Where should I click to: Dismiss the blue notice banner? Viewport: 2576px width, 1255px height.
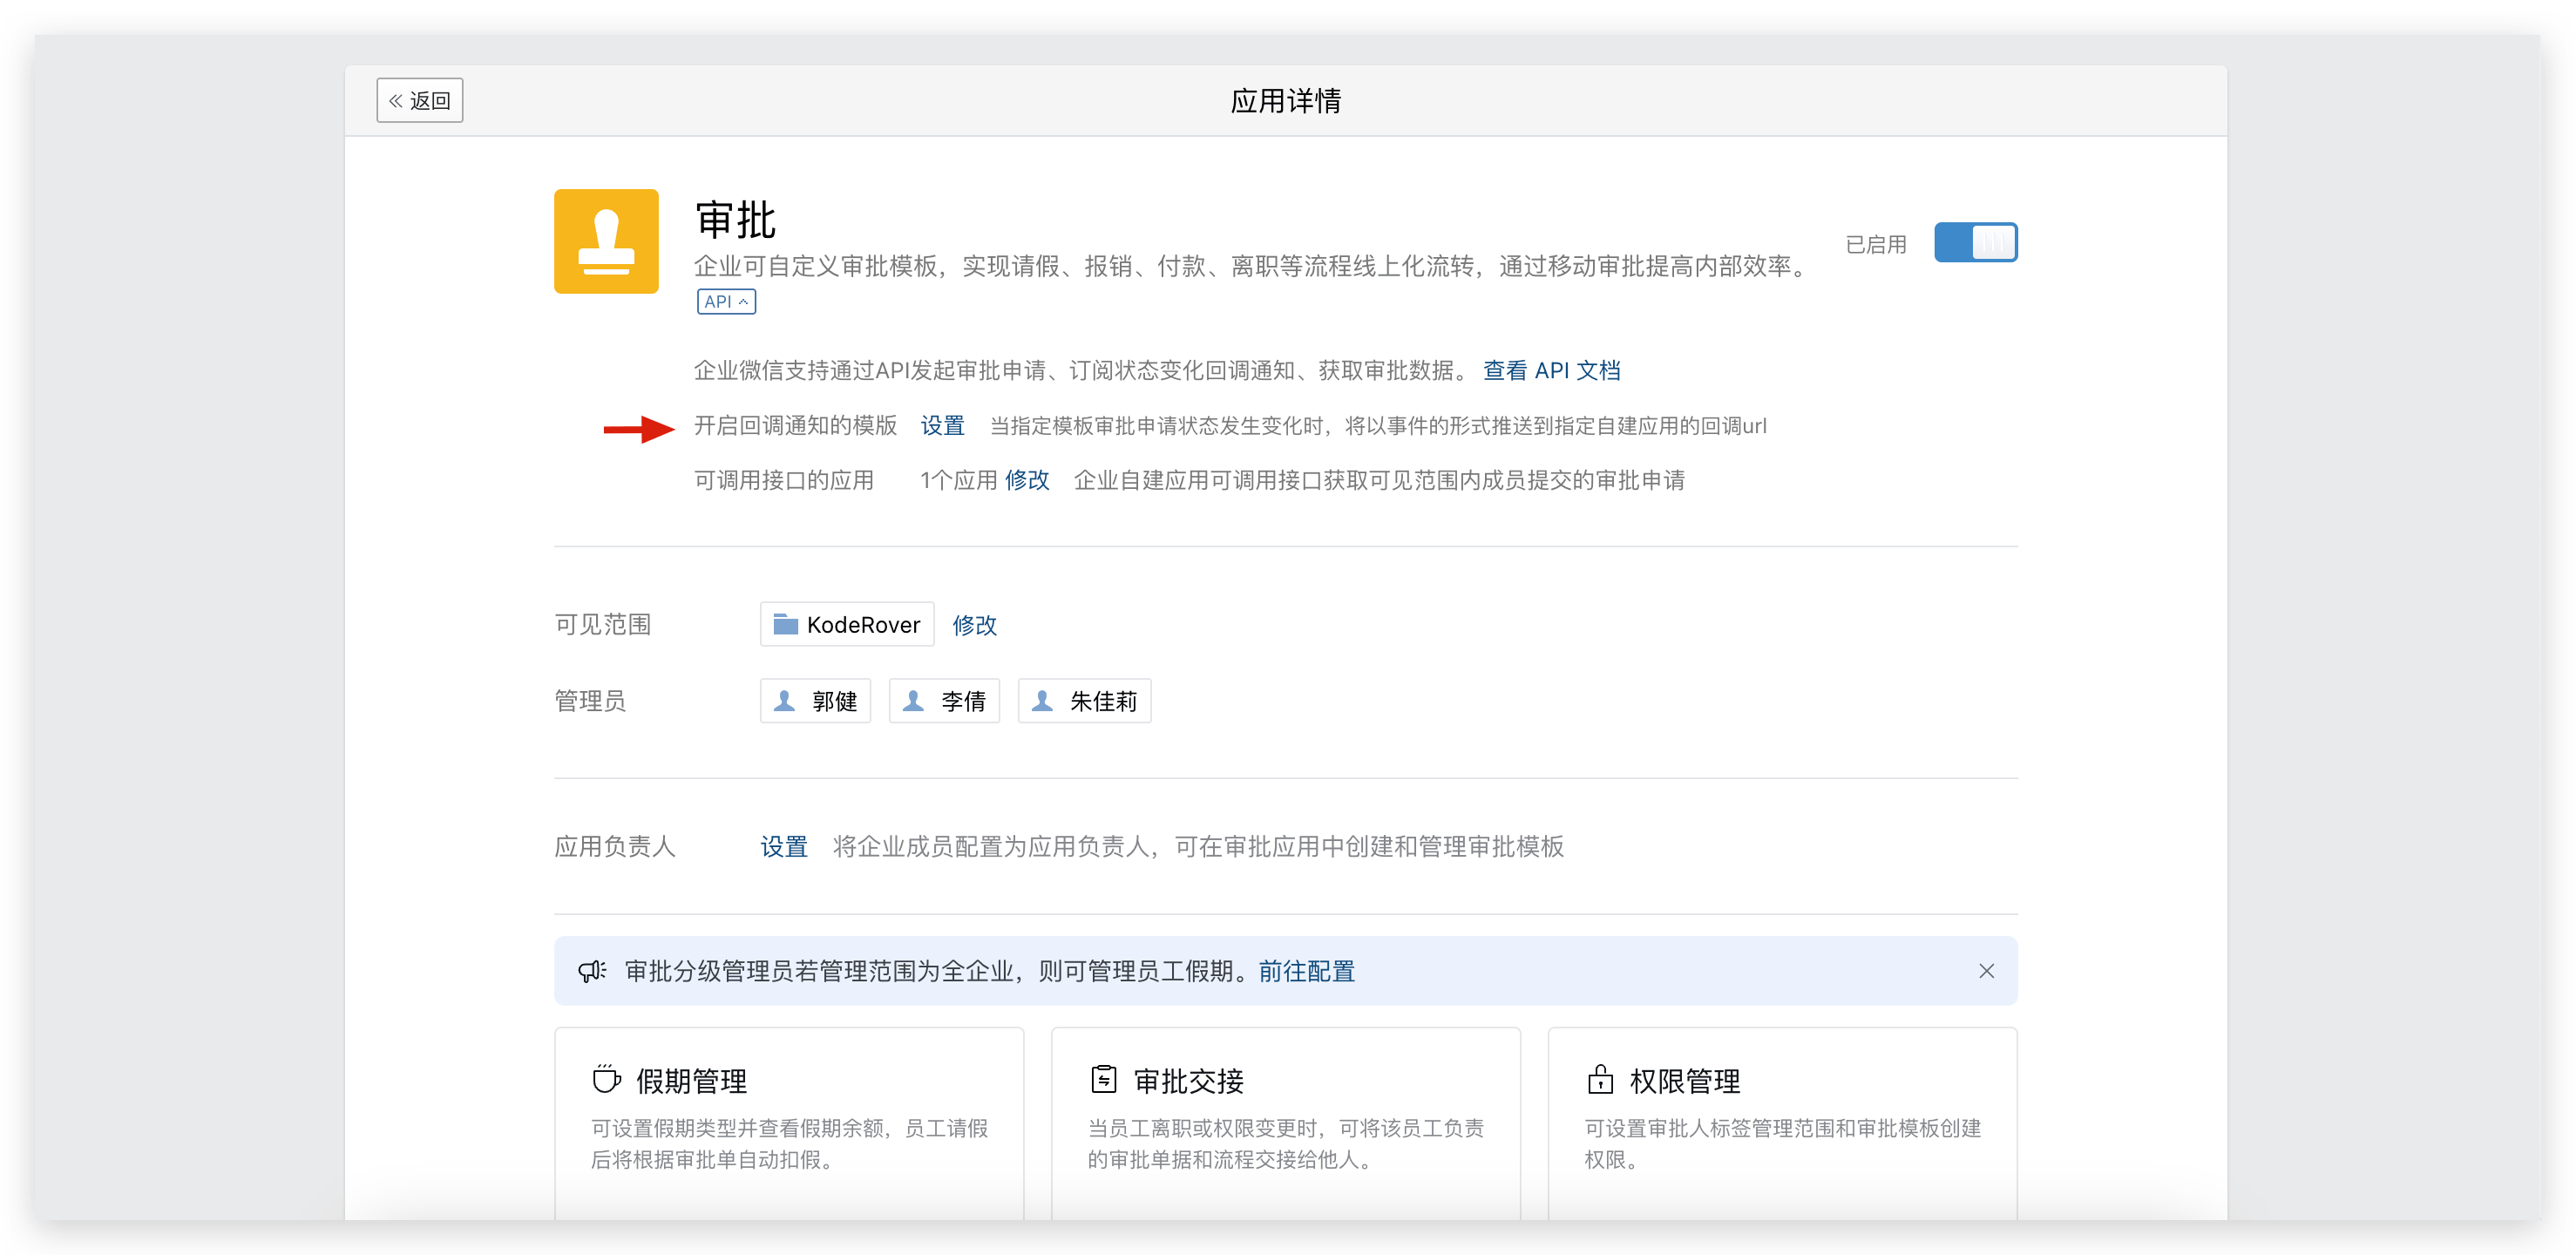coord(1986,971)
